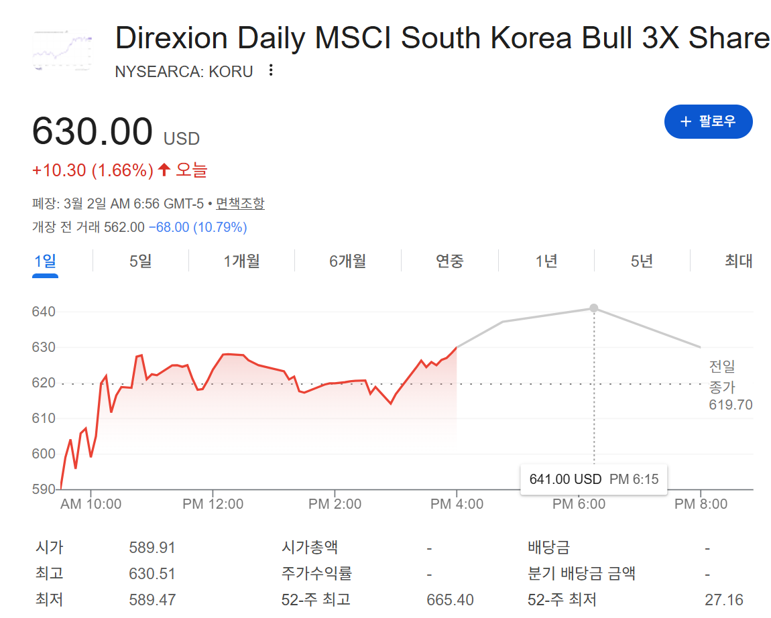Open the three-dot menu beside KORU ticker

coord(271,70)
